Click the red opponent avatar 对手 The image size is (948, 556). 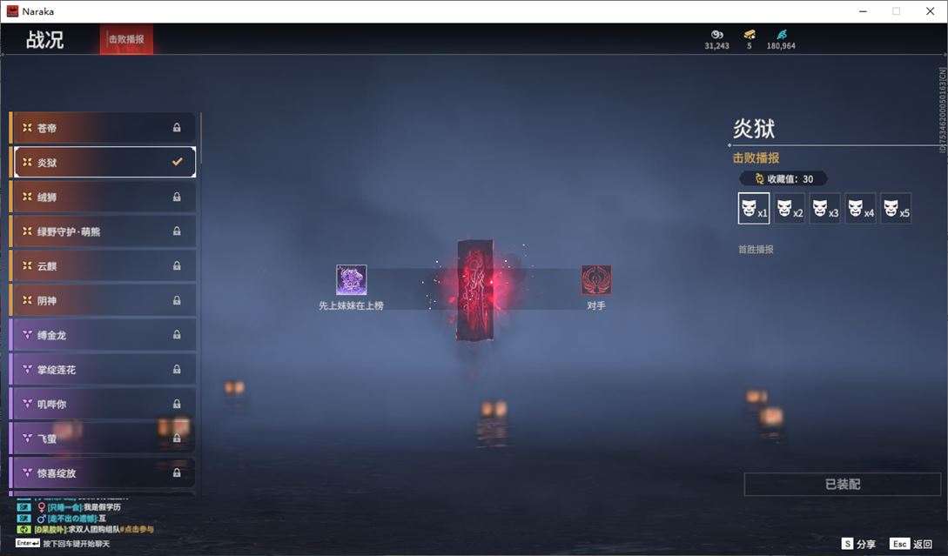(x=596, y=280)
